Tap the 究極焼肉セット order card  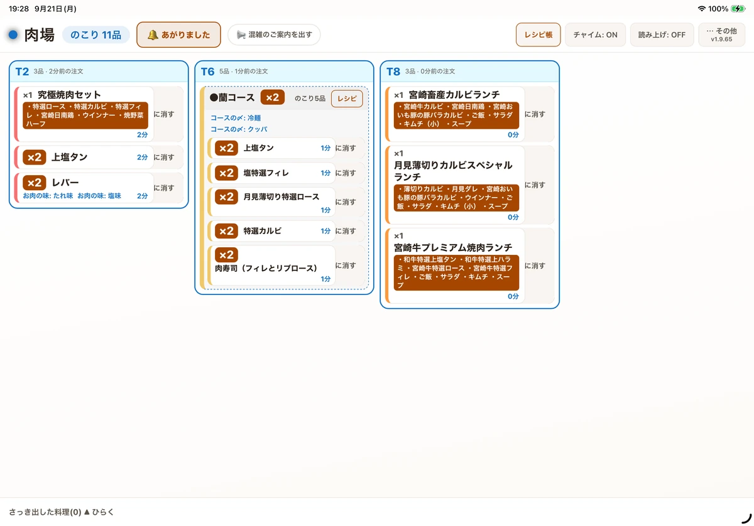84,114
